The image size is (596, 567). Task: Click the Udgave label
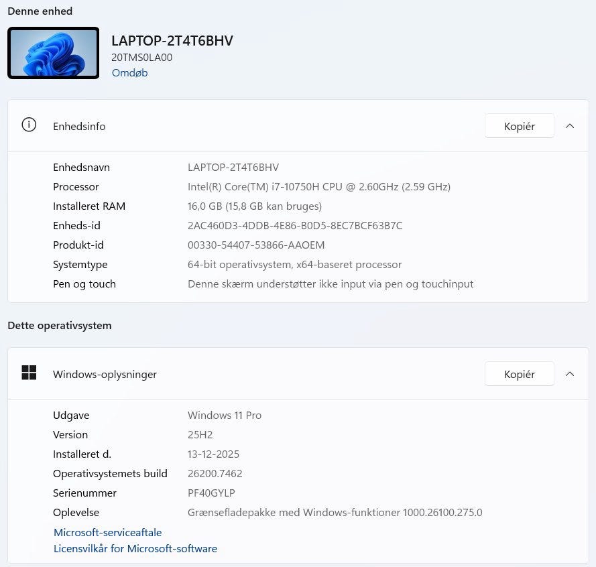click(x=71, y=415)
